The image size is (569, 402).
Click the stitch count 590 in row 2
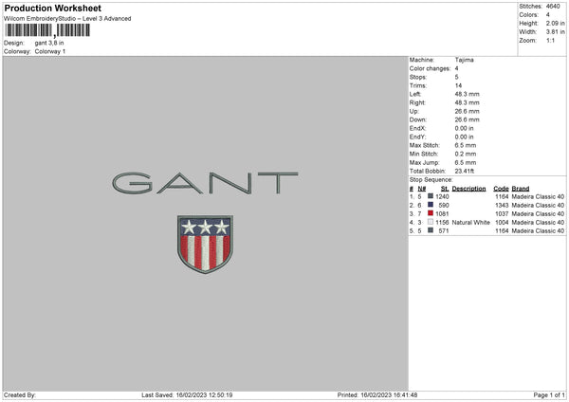pos(444,206)
